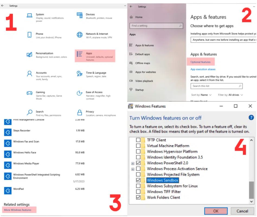This screenshot has height=217, width=257.
Task: Click the PowerShell Integrated Scripting Environment icon
Action: [8, 176]
